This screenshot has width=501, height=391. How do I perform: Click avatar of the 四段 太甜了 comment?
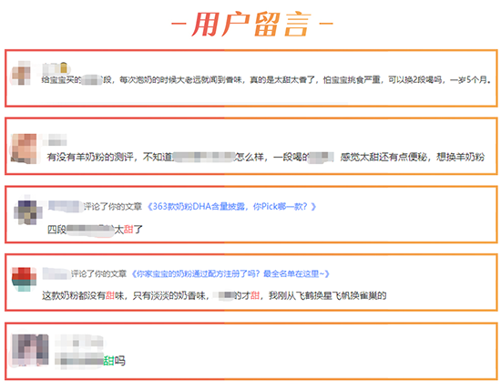28,211
